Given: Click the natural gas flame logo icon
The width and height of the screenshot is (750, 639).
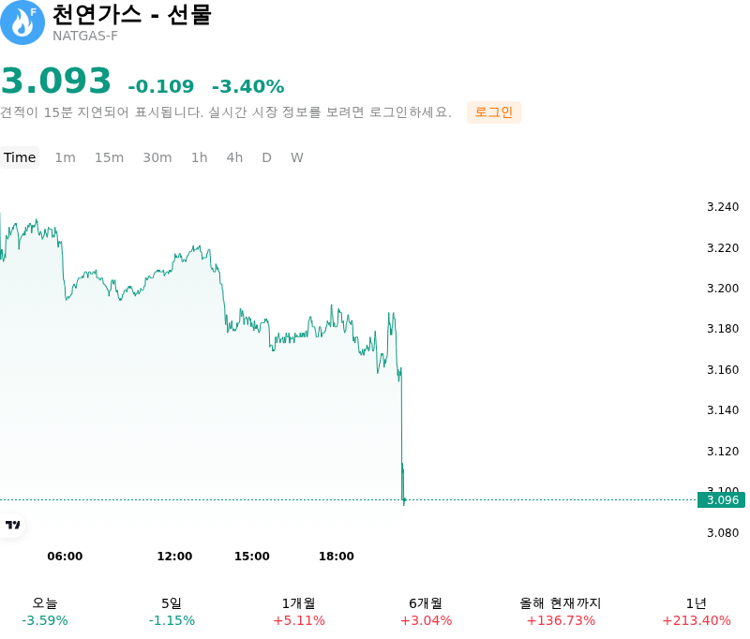Looking at the screenshot, I should (22, 22).
